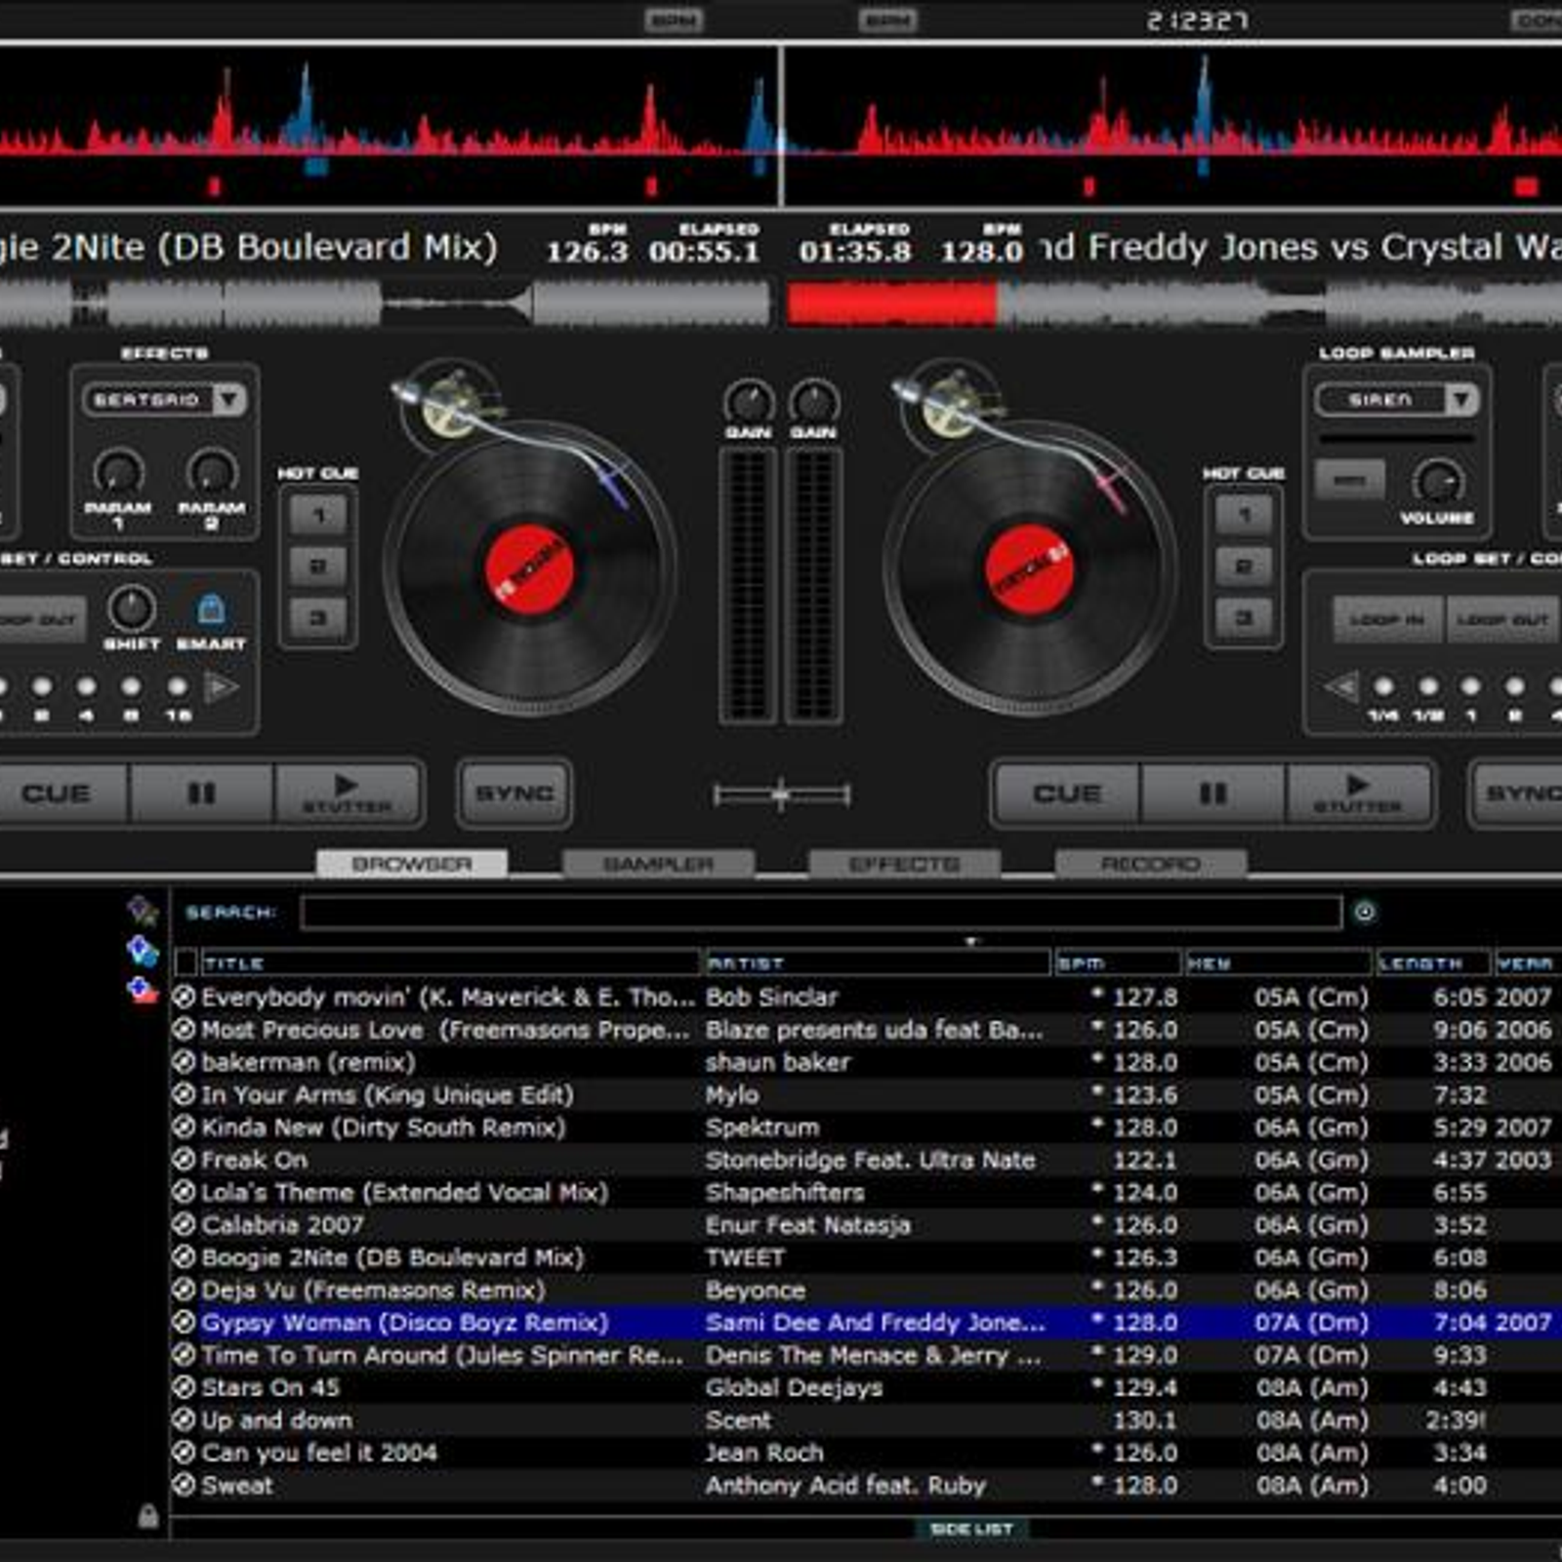
Task: Click the right deck turntable vinyl
Action: point(1030,569)
